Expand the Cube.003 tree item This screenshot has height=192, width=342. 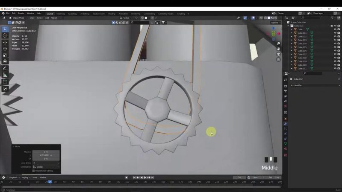coord(292,40)
